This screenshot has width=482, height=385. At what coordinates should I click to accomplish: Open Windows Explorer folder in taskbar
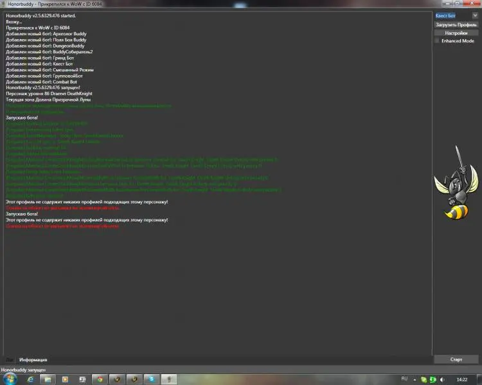coord(48,379)
